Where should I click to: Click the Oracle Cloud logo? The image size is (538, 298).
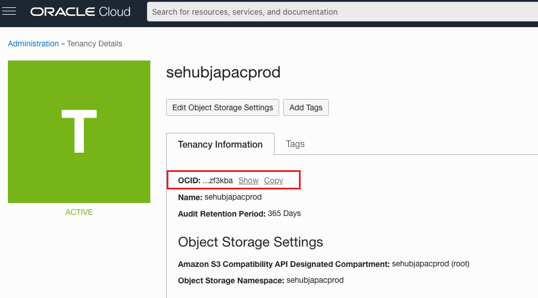coord(81,11)
